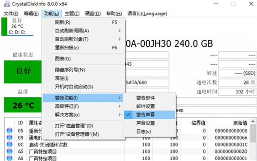Click the 通电时间 value field 102 小时
The height and width of the screenshot is (161, 257).
[237, 91]
